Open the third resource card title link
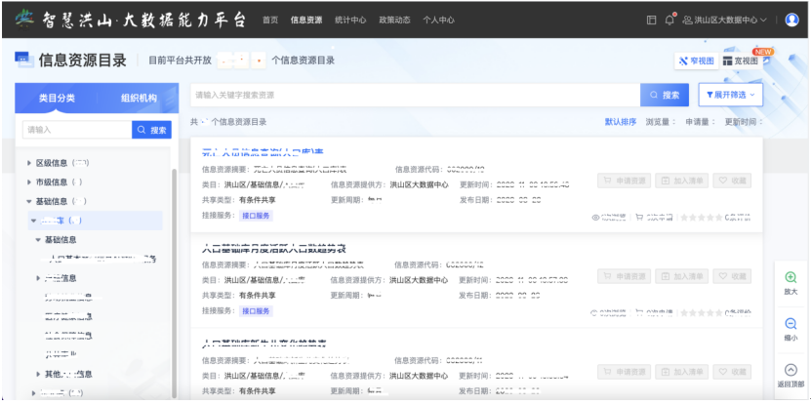This screenshot has width=811, height=405. (x=264, y=344)
